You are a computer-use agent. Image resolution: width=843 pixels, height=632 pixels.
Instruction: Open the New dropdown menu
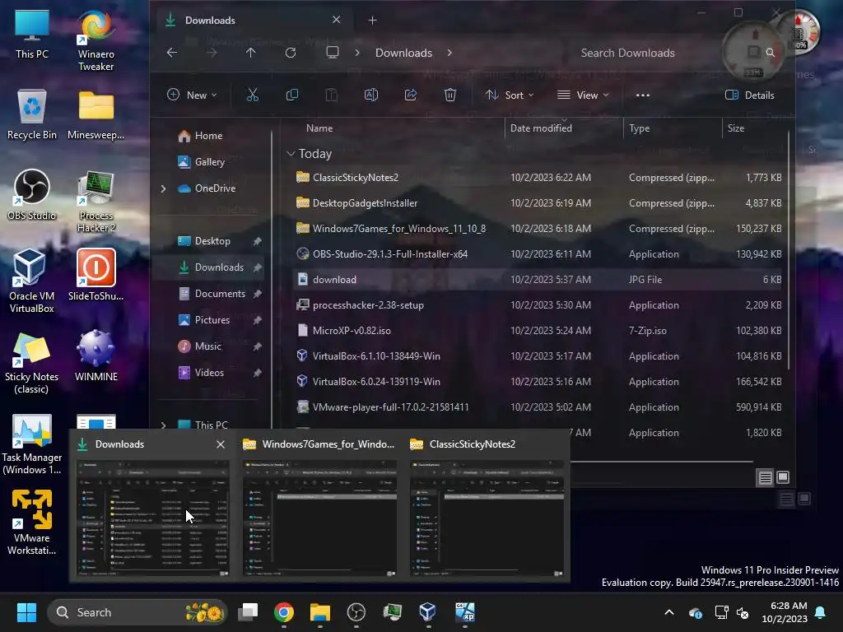pos(192,95)
